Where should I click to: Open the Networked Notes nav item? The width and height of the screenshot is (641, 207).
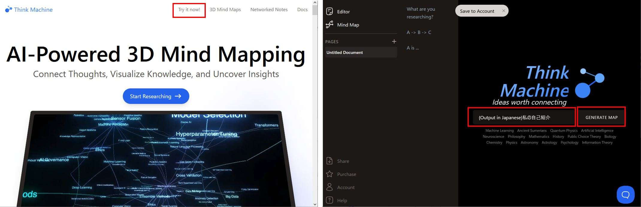(x=269, y=10)
